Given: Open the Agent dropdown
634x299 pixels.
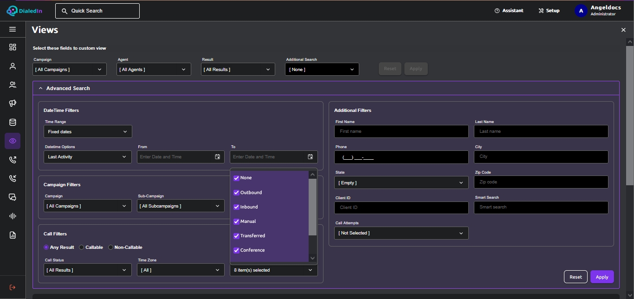Looking at the screenshot, I should (x=154, y=69).
